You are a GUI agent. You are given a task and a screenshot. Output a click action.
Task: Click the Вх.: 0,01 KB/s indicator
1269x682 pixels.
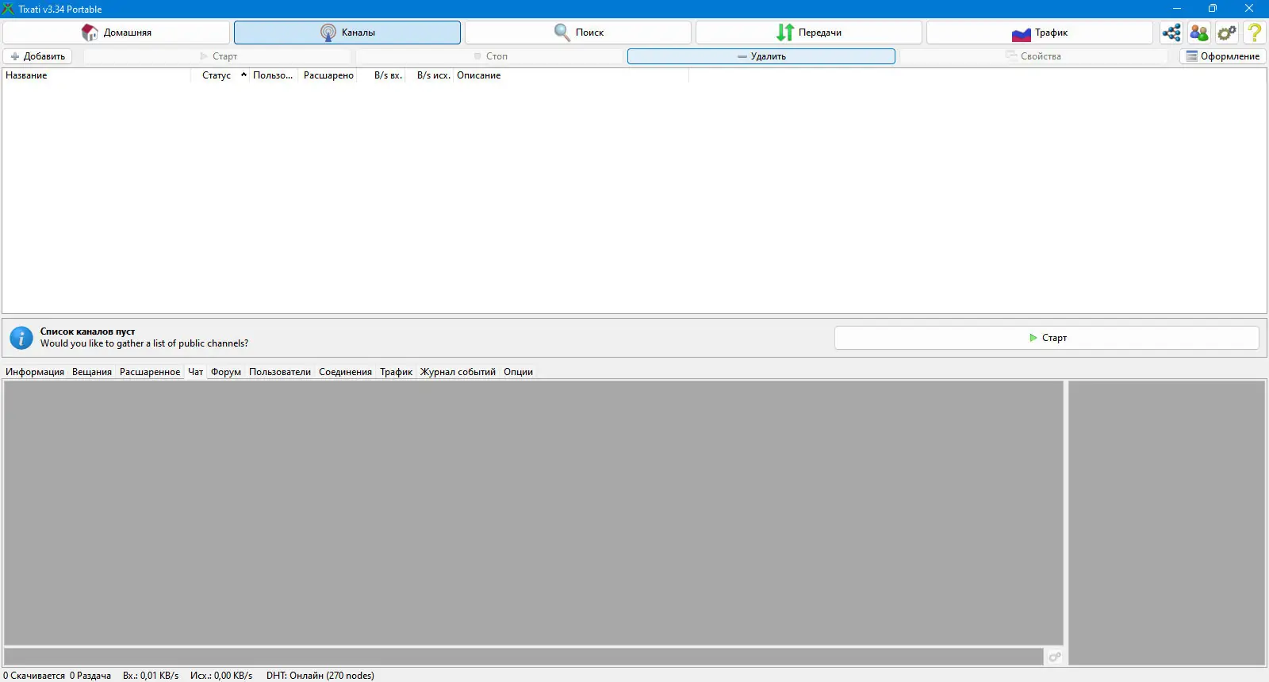pyautogui.click(x=151, y=676)
